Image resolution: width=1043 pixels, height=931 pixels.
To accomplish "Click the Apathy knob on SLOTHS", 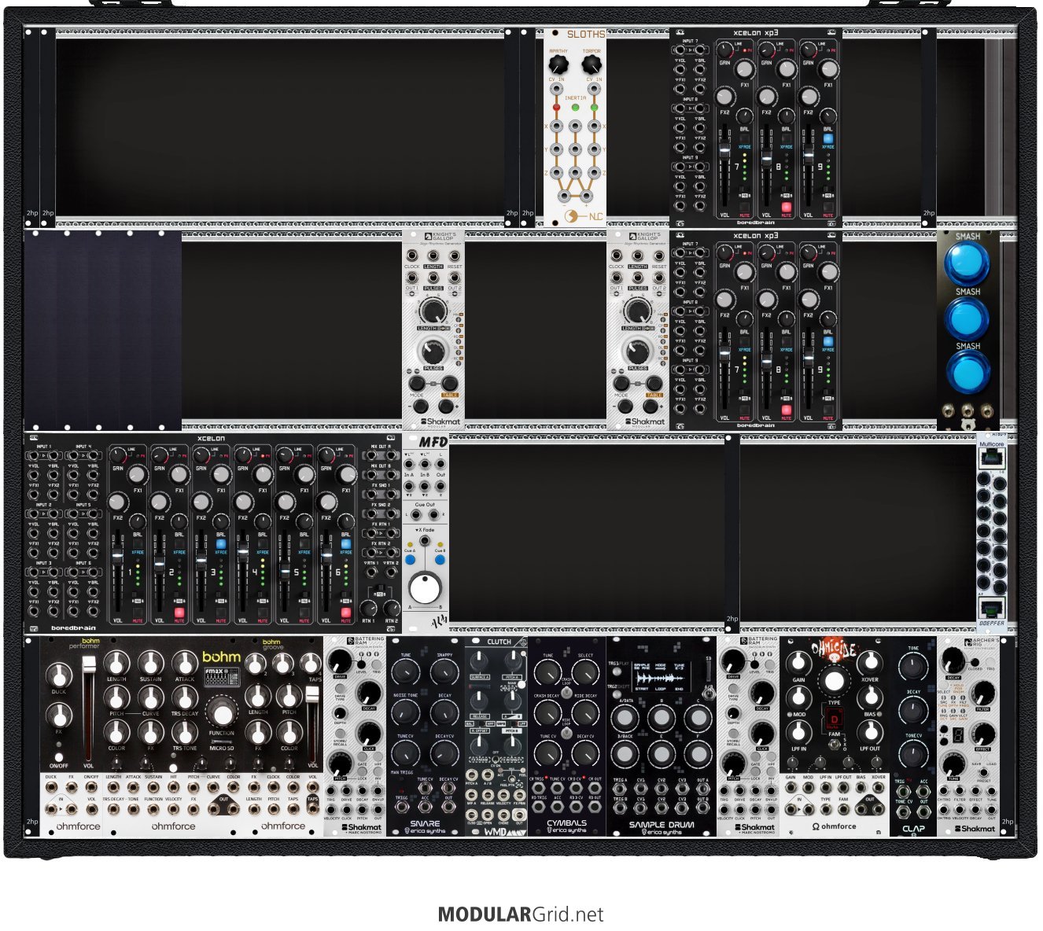I will (558, 66).
